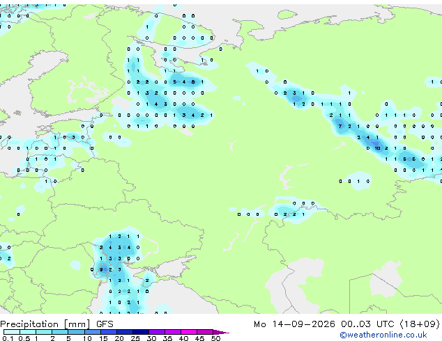Screen dimensions: 442x341
Task: Click the 2–5 mm legend color swatch
Action: [60, 332]
